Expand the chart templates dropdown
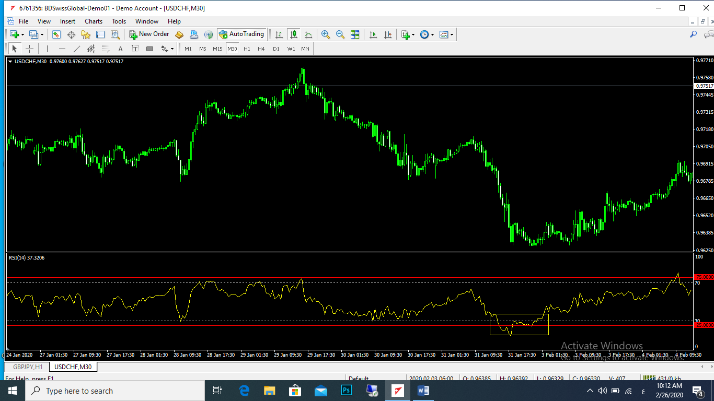 [x=446, y=34]
